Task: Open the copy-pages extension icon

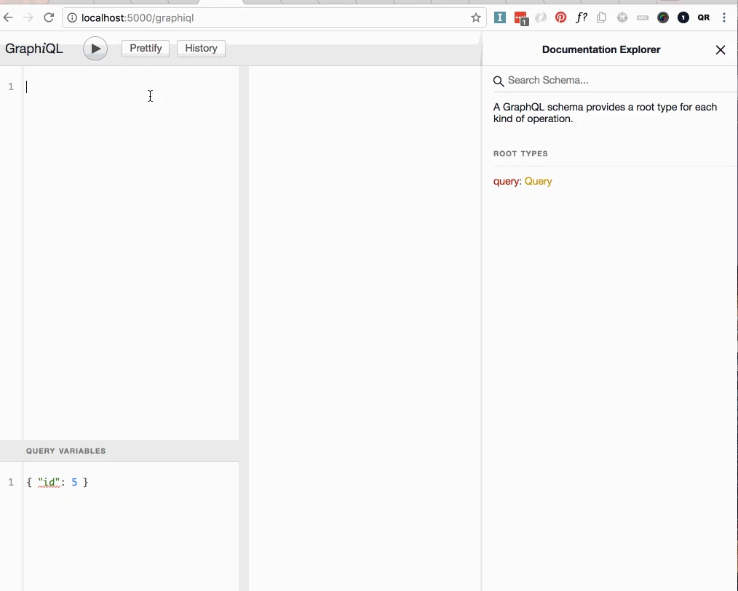Action: pyautogui.click(x=601, y=18)
